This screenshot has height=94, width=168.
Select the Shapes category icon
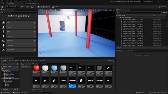(16, 16)
